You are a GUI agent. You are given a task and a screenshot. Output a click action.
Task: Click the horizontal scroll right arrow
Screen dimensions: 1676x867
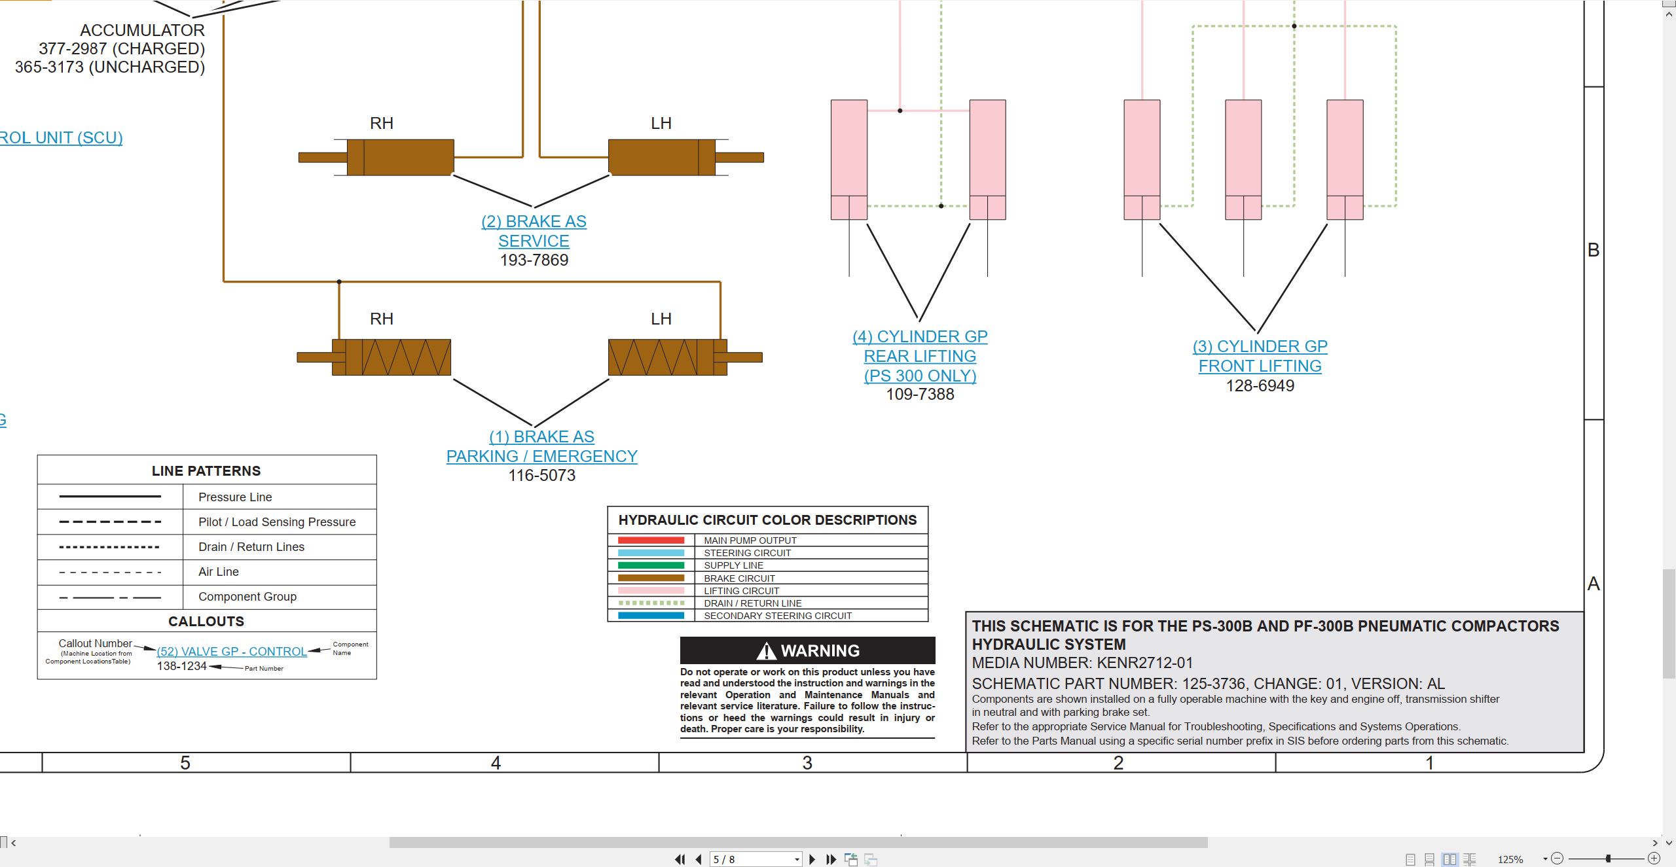[1655, 843]
